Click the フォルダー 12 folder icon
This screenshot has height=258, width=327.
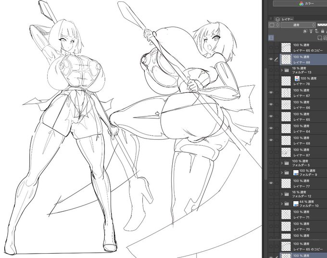point(287,194)
